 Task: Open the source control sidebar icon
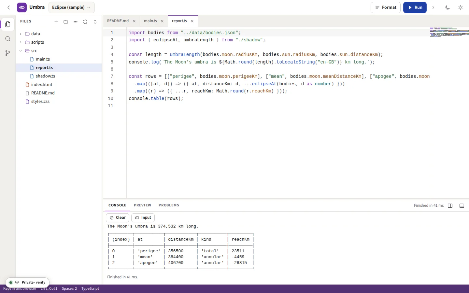coord(8,53)
